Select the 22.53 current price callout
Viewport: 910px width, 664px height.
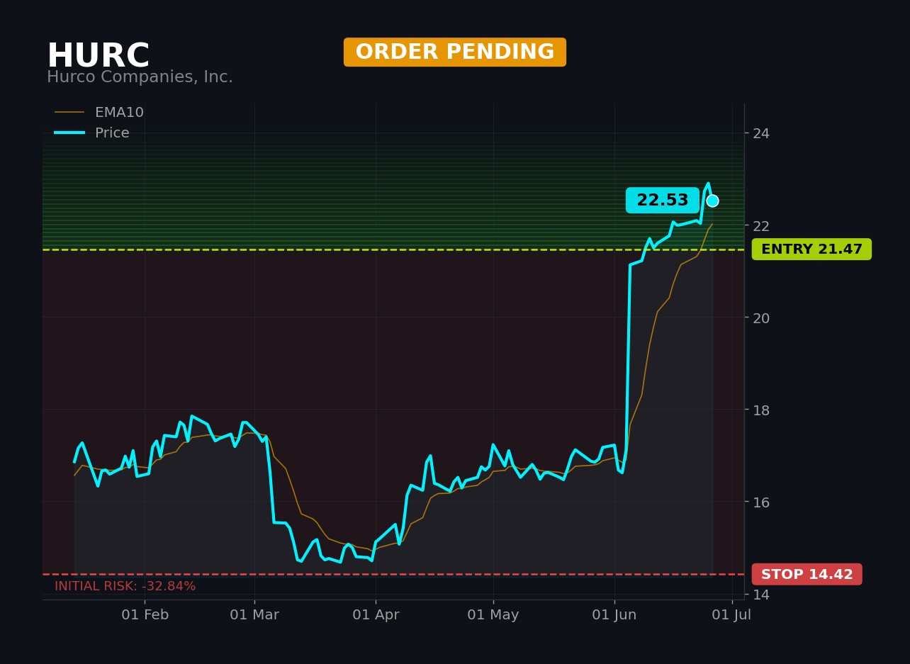[x=662, y=201]
